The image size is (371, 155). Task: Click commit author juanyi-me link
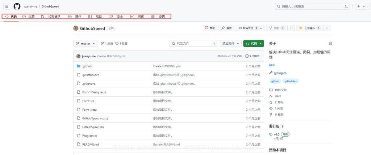click(x=89, y=56)
